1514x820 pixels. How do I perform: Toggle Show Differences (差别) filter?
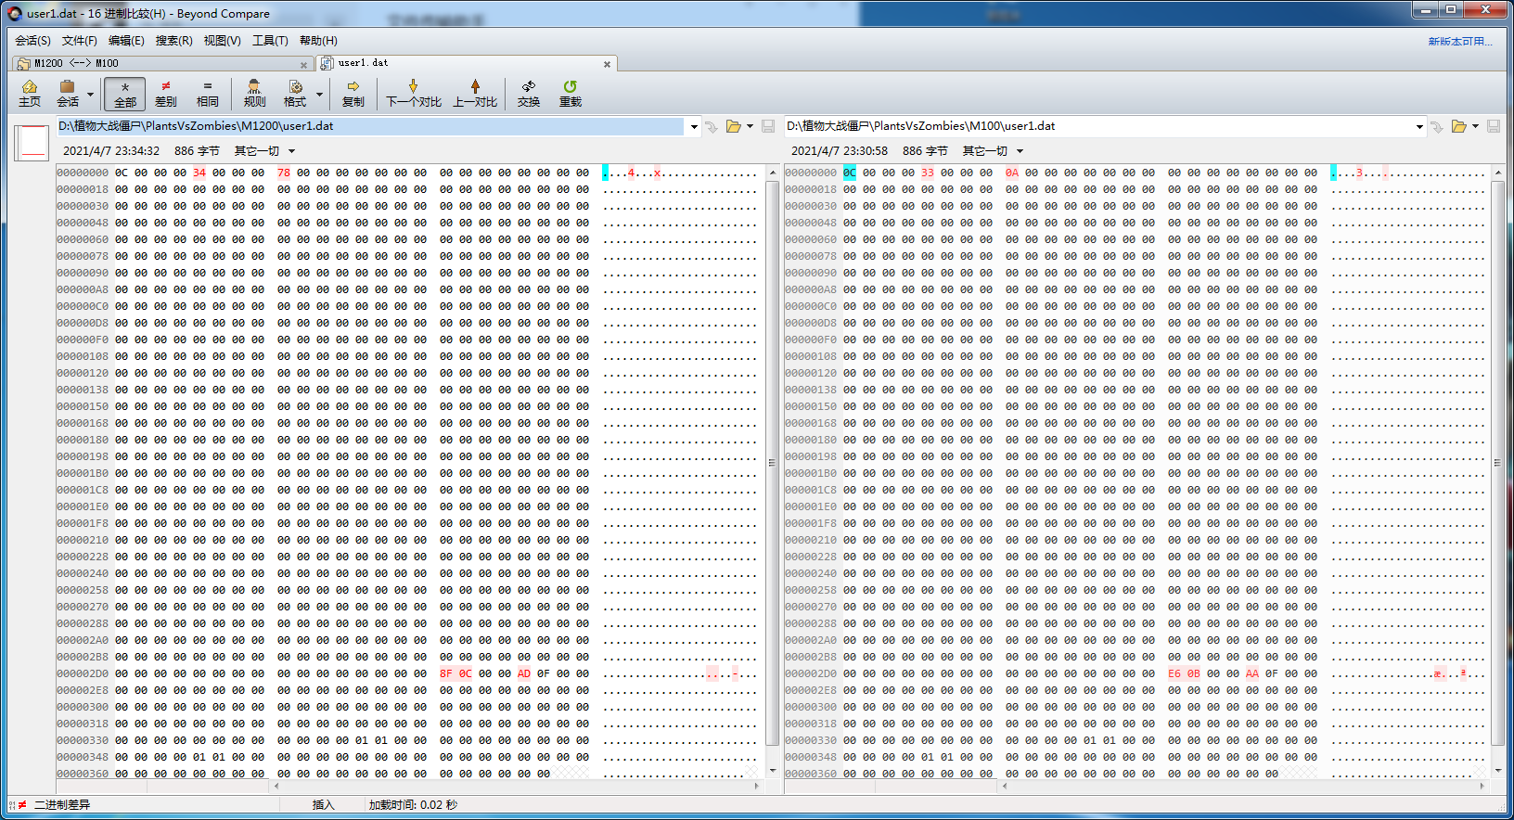(166, 94)
